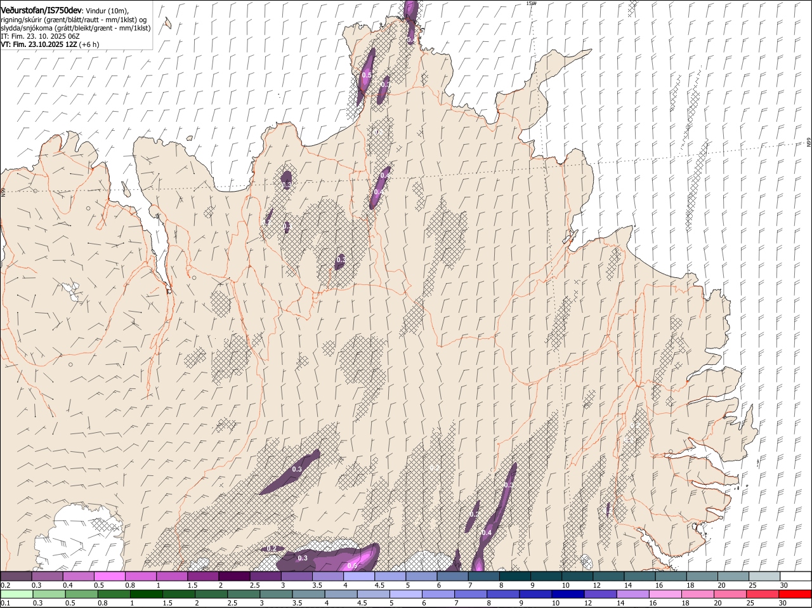Click the 0.2 tick label on the upper scale
The width and height of the screenshot is (812, 608).
click(x=5, y=585)
